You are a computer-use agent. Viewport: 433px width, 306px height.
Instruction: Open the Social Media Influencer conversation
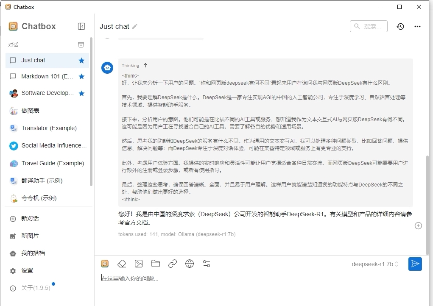click(47, 145)
